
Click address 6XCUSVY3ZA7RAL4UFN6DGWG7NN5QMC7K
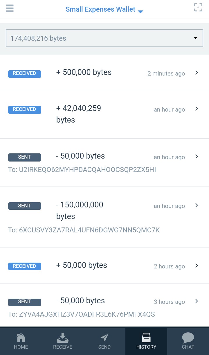click(x=89, y=230)
